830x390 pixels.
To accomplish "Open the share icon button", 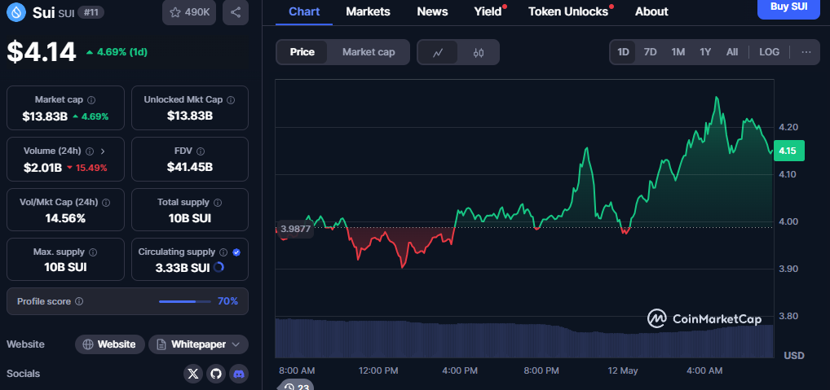I will 236,12.
